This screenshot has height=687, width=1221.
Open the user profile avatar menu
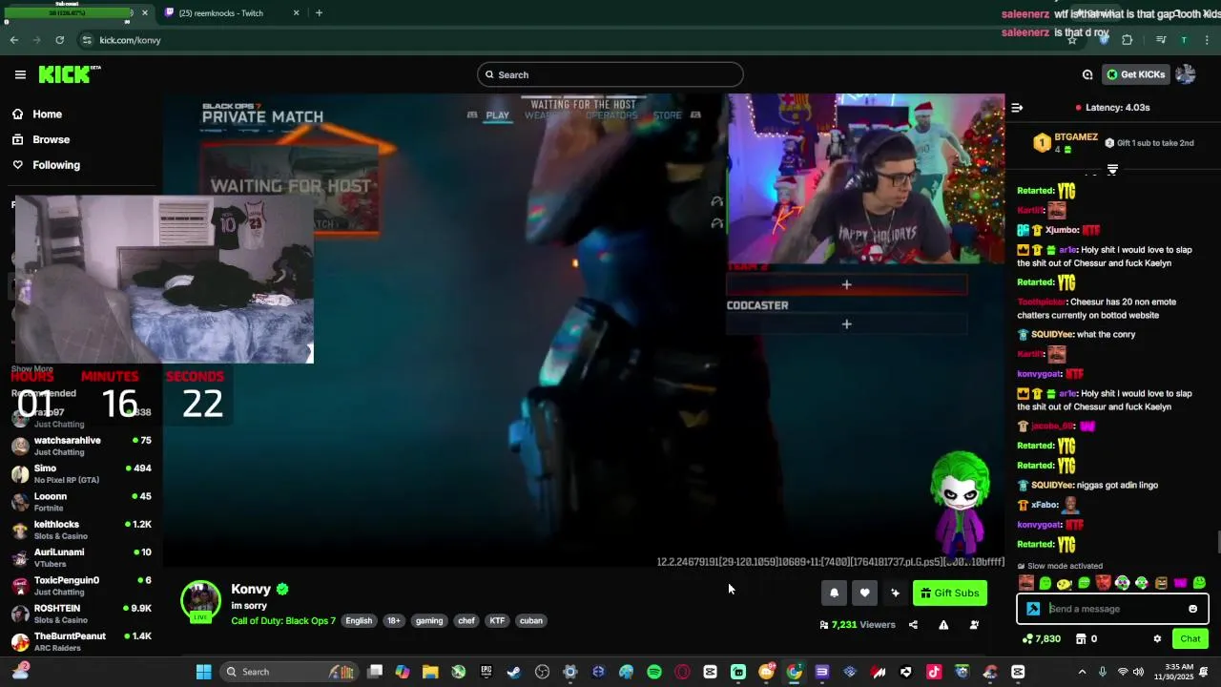(x=1186, y=74)
